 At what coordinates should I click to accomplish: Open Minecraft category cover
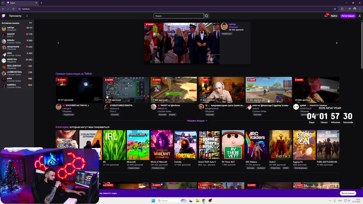point(138,145)
